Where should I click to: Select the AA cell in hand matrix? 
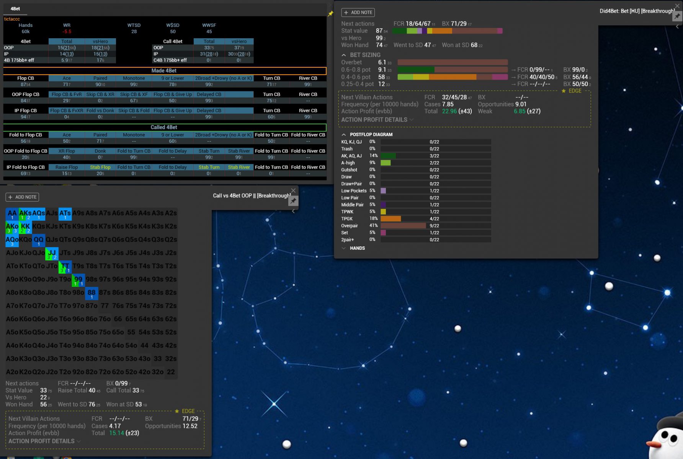coord(12,214)
